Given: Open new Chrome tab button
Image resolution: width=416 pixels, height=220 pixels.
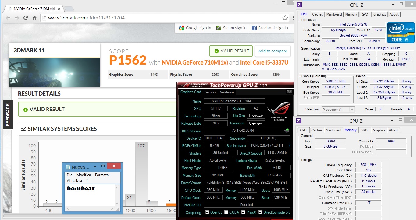Looking at the screenshot, I should coord(69,9).
